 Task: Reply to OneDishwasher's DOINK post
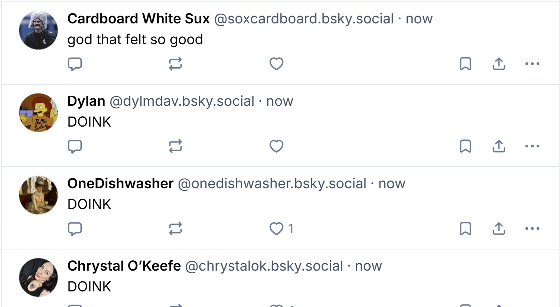(x=75, y=229)
